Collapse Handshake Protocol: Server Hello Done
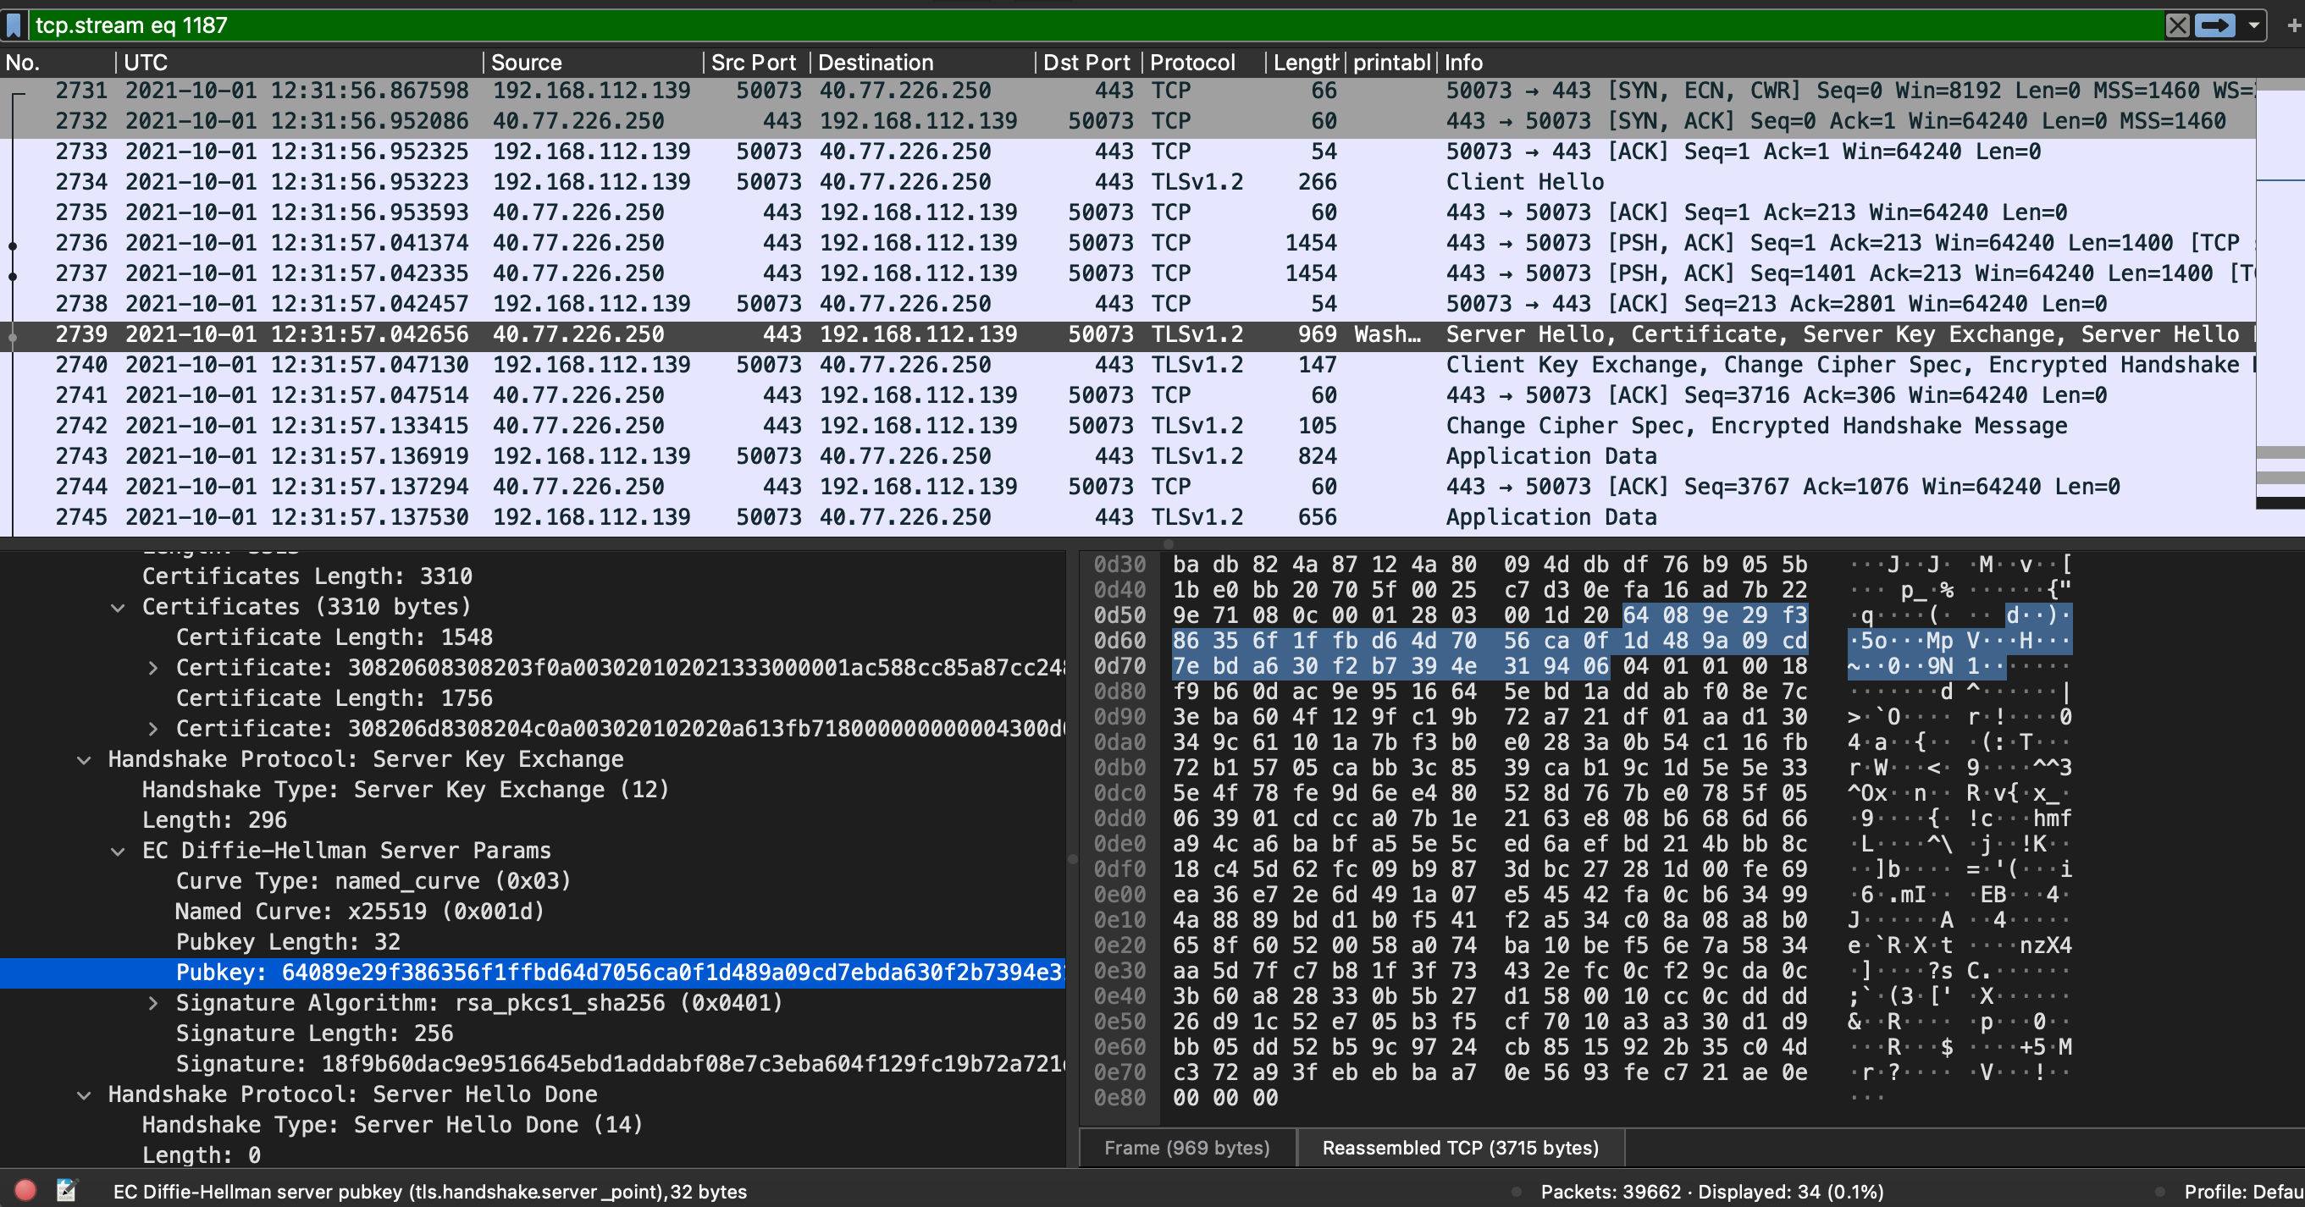The width and height of the screenshot is (2305, 1207). pyautogui.click(x=83, y=1095)
